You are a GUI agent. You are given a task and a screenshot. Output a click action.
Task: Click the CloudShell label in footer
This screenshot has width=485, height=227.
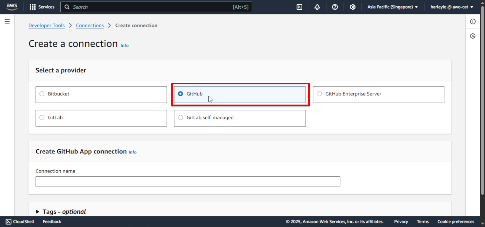pos(23,221)
